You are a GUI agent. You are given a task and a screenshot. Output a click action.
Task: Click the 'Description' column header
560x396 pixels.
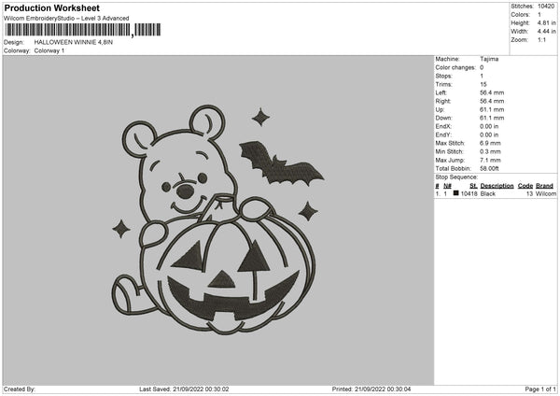pos(497,186)
